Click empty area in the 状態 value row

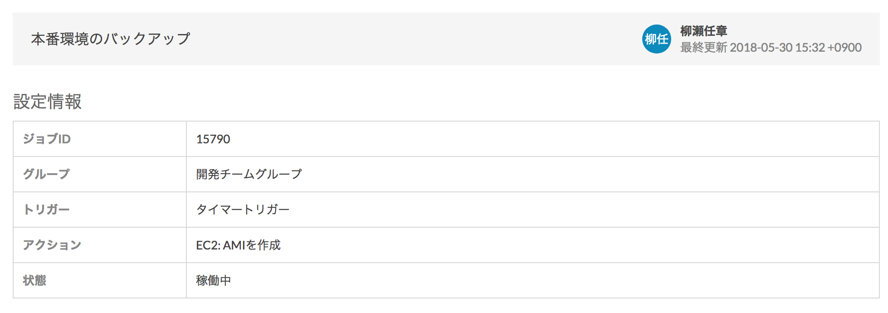click(x=544, y=280)
